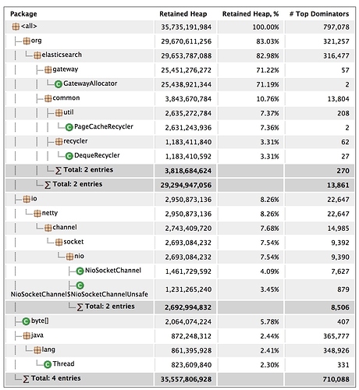The width and height of the screenshot is (359, 390).
Task: Select the GatewayAllocator class icon
Action: point(59,84)
